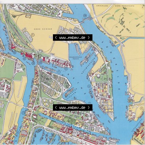Screen dimensions: 145x145
Task: Select the circled T marker on Hohe Schaar
Action: (x=33, y=35)
